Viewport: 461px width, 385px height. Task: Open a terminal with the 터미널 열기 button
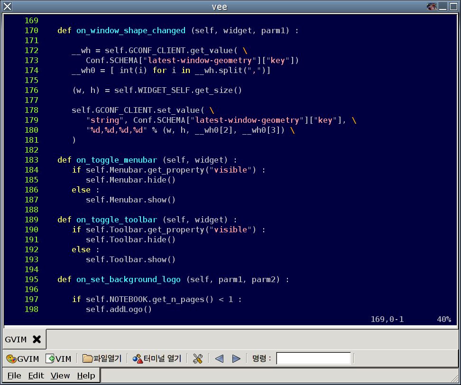[x=157, y=358]
